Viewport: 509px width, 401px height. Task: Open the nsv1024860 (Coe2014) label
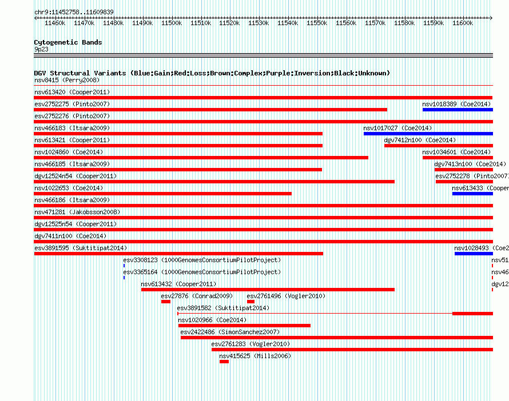pos(69,152)
